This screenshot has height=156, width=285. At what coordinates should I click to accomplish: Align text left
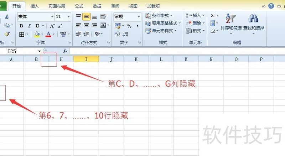(78, 25)
